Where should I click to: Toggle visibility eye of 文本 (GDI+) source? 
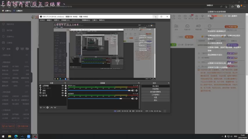63,88
